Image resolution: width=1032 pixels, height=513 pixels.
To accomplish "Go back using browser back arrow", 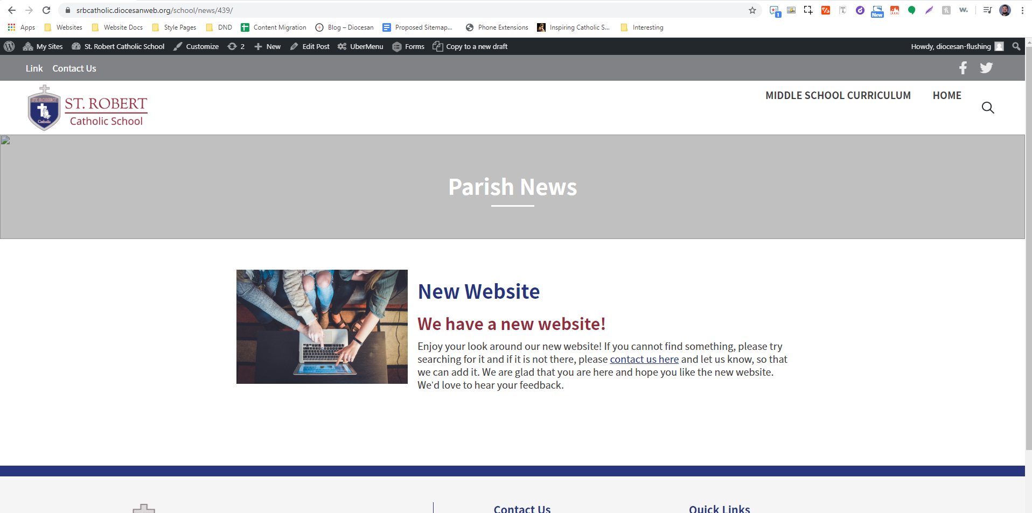I will pyautogui.click(x=12, y=10).
